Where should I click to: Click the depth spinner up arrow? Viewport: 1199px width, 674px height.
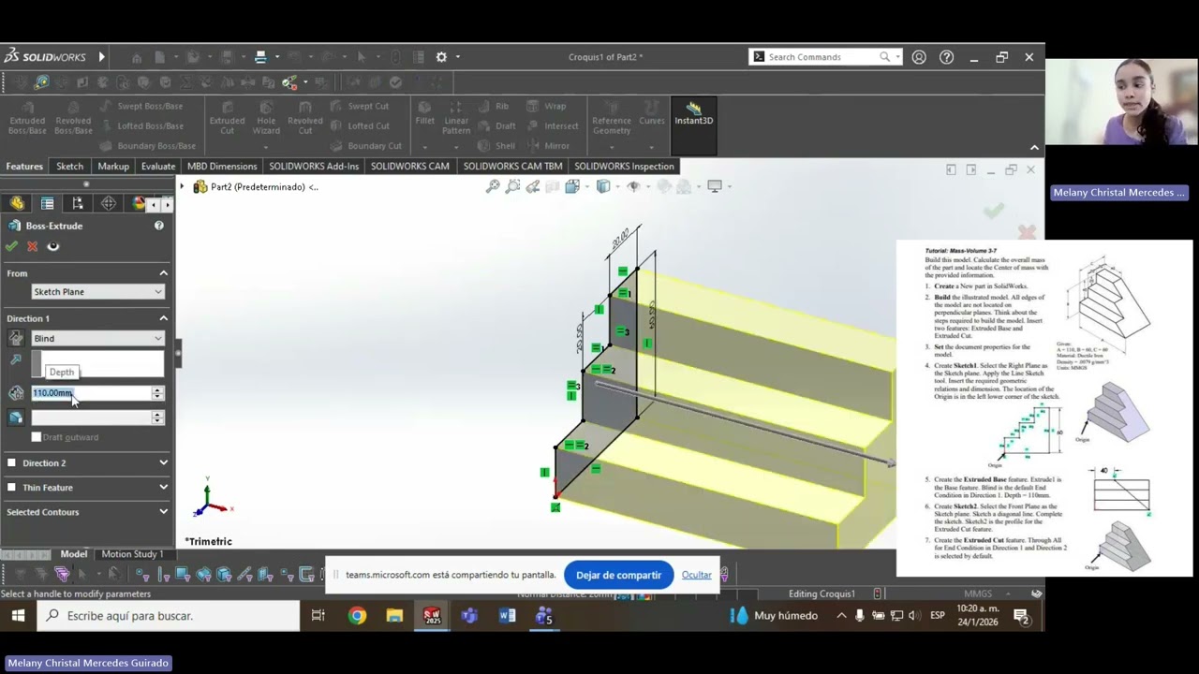tap(157, 389)
